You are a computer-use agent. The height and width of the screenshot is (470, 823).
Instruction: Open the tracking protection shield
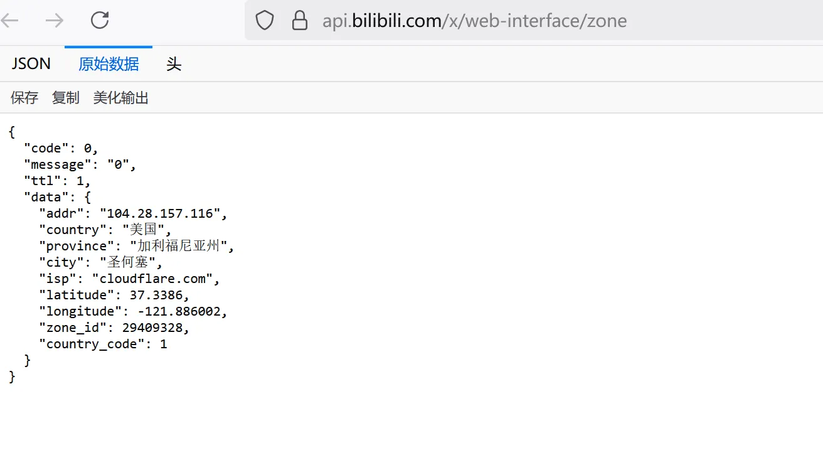click(265, 21)
